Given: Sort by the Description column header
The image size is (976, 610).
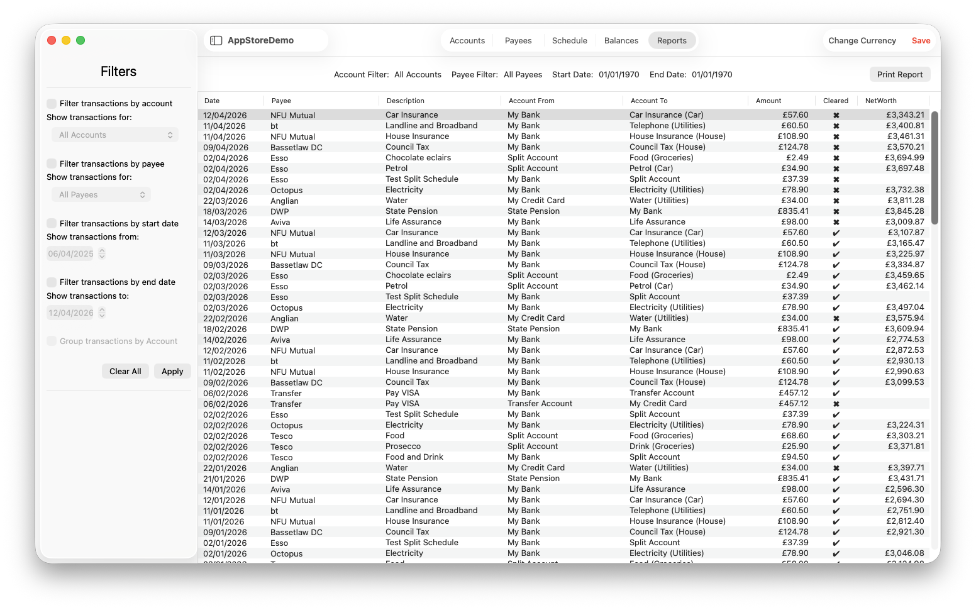Looking at the screenshot, I should point(441,101).
